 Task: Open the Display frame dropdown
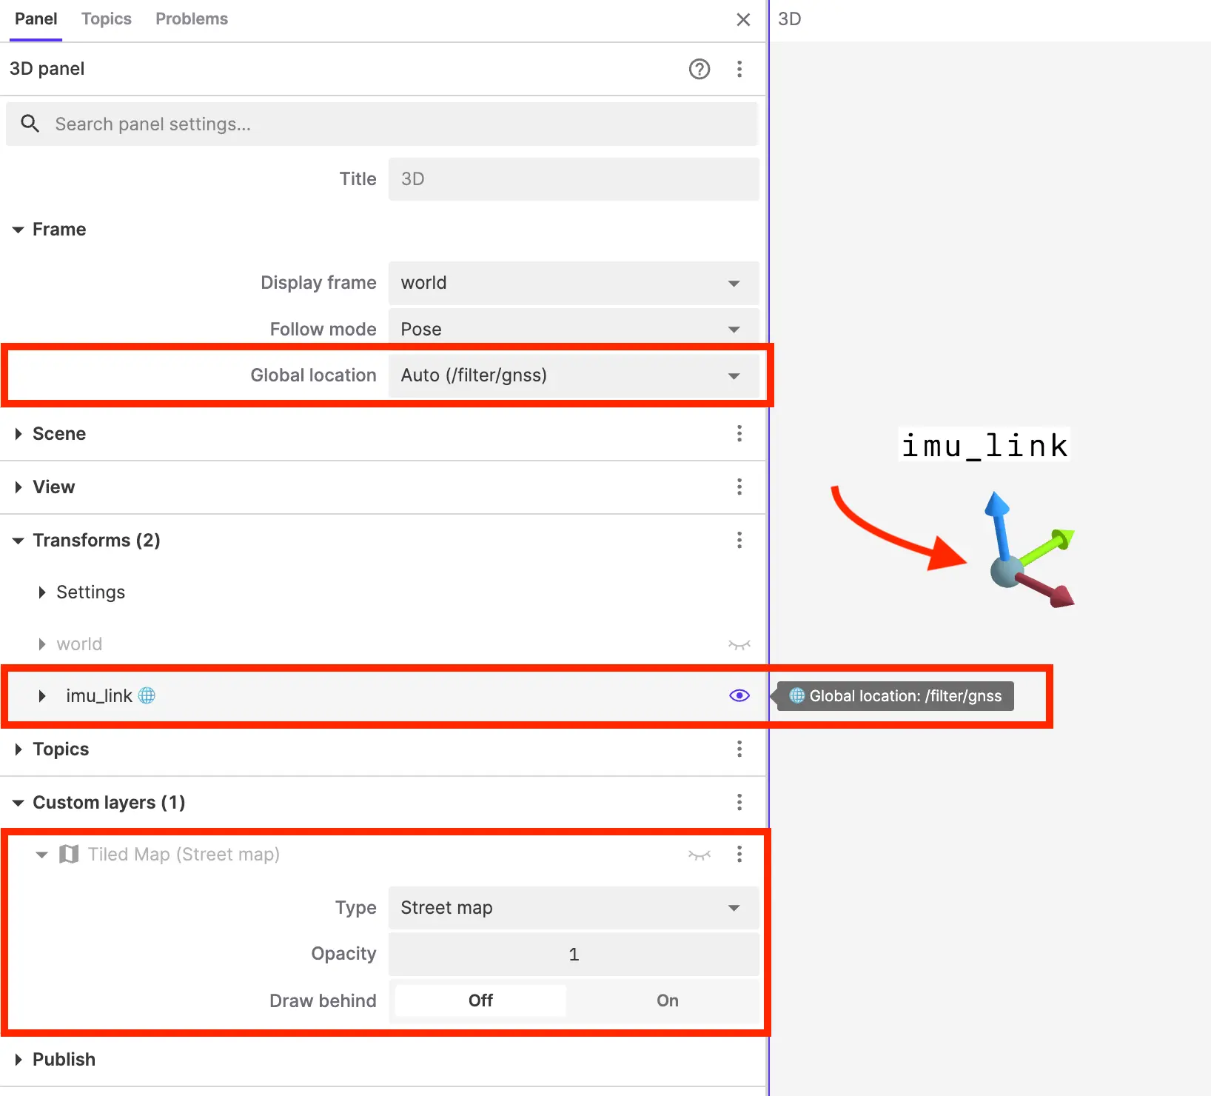[573, 283]
